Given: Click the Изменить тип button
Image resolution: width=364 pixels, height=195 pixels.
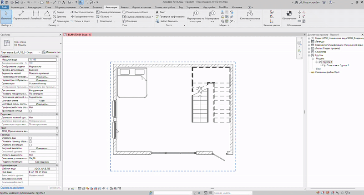Looking at the screenshot, I should coord(51,53).
